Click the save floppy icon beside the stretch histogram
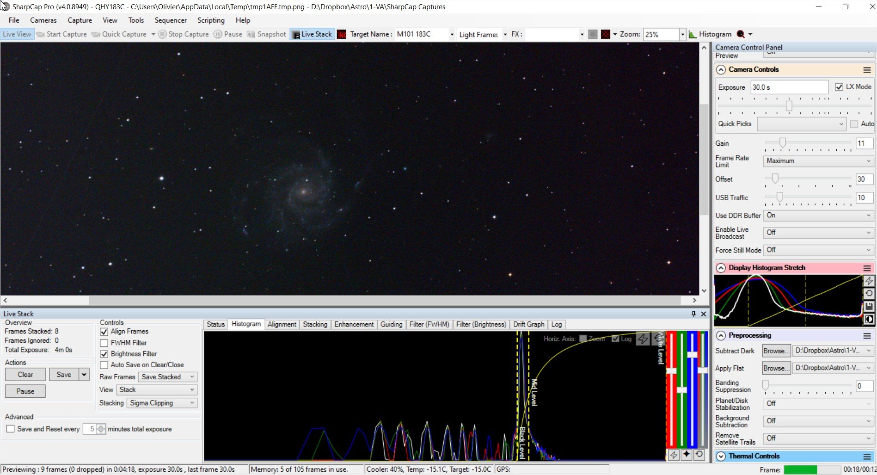This screenshot has width=877, height=475. (x=869, y=306)
